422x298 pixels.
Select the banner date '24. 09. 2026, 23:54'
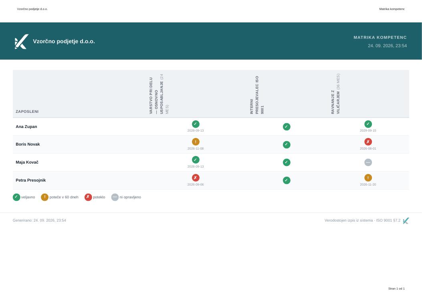387,46
